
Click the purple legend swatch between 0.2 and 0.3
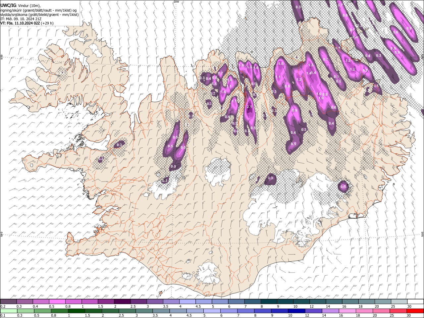click(8, 301)
